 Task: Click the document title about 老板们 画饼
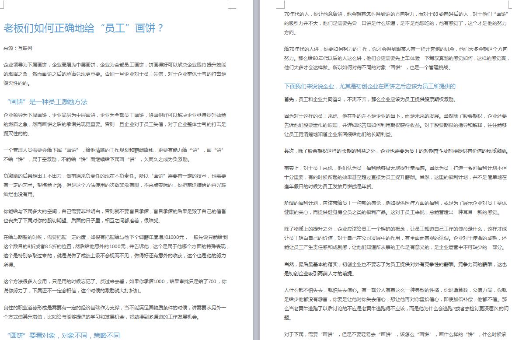84,28
